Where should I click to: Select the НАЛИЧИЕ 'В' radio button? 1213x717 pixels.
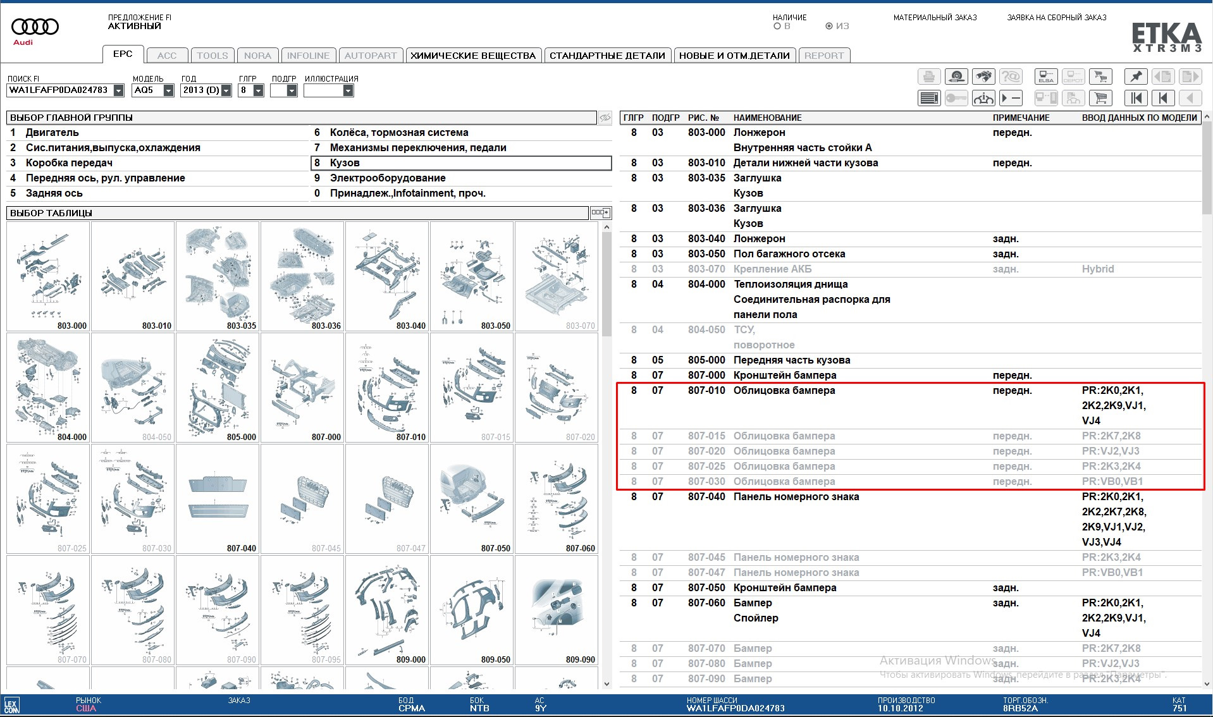click(777, 27)
